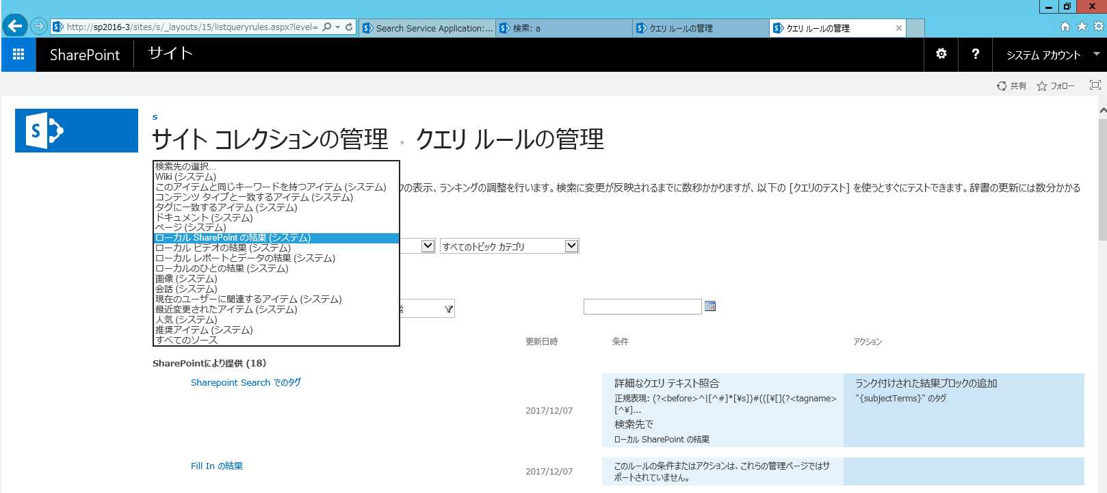
Task: Click the filter funnel icon
Action: point(449,310)
